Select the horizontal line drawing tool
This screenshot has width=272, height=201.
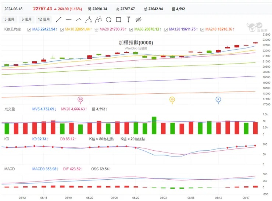click(x=68, y=19)
